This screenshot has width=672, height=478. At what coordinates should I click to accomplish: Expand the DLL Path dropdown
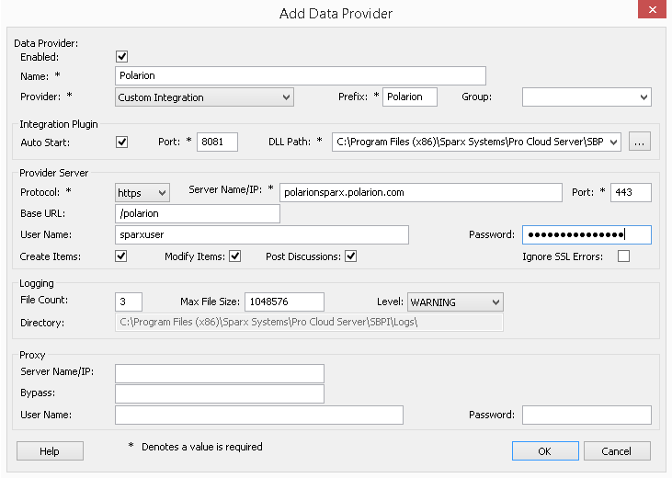tap(614, 142)
